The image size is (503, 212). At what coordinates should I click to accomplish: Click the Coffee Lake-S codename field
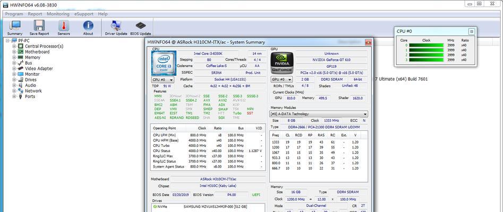pos(216,66)
